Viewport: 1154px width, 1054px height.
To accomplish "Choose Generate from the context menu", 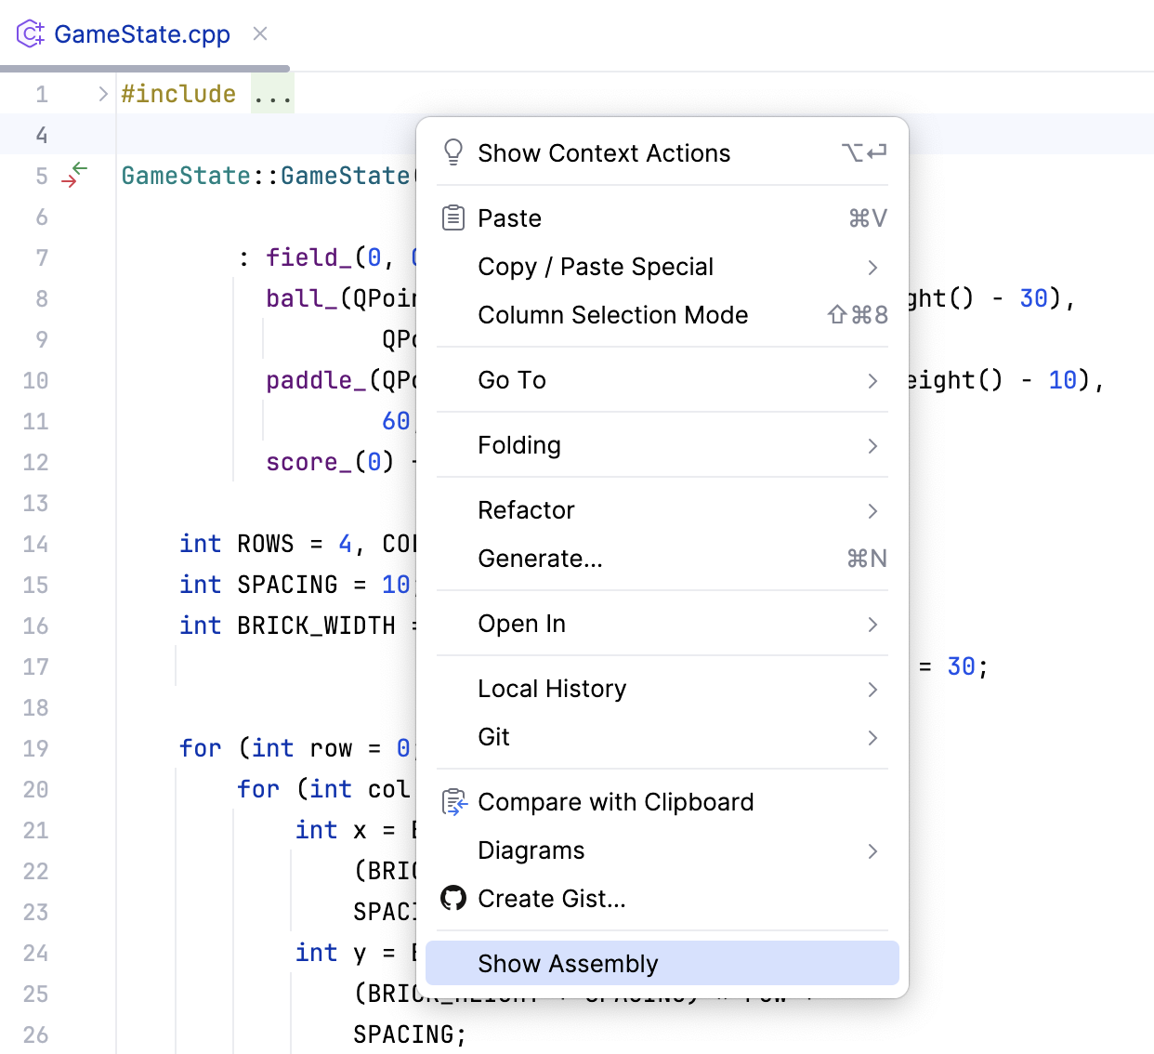I will (x=541, y=559).
